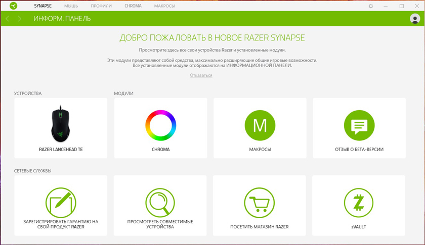Viewport: 425px width, 245px height.
Task: Switch to the МАКРОСЫ top tab
Action: point(164,6)
